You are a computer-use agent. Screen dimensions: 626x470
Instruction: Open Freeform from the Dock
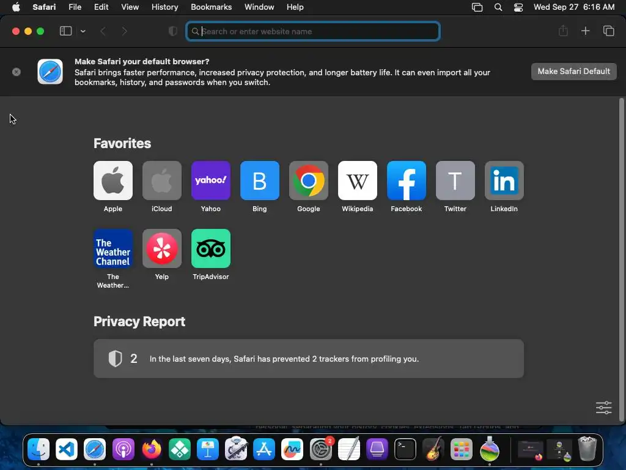point(292,449)
